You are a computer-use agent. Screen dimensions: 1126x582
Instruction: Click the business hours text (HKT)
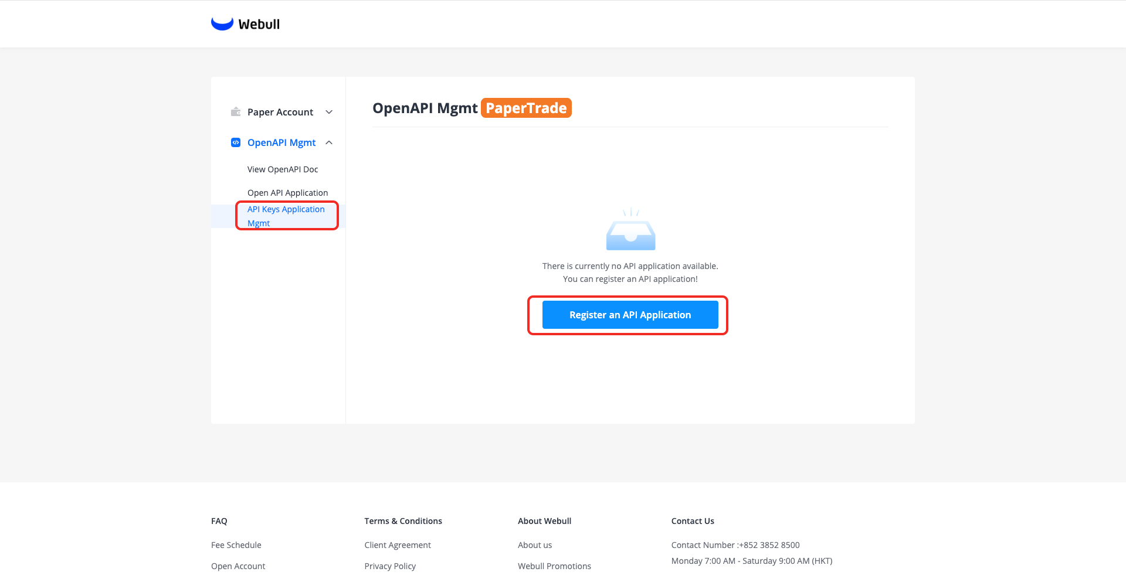pyautogui.click(x=752, y=561)
